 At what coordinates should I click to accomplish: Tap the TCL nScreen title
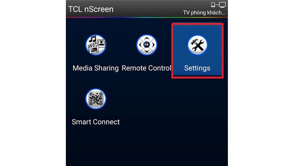coord(91,9)
